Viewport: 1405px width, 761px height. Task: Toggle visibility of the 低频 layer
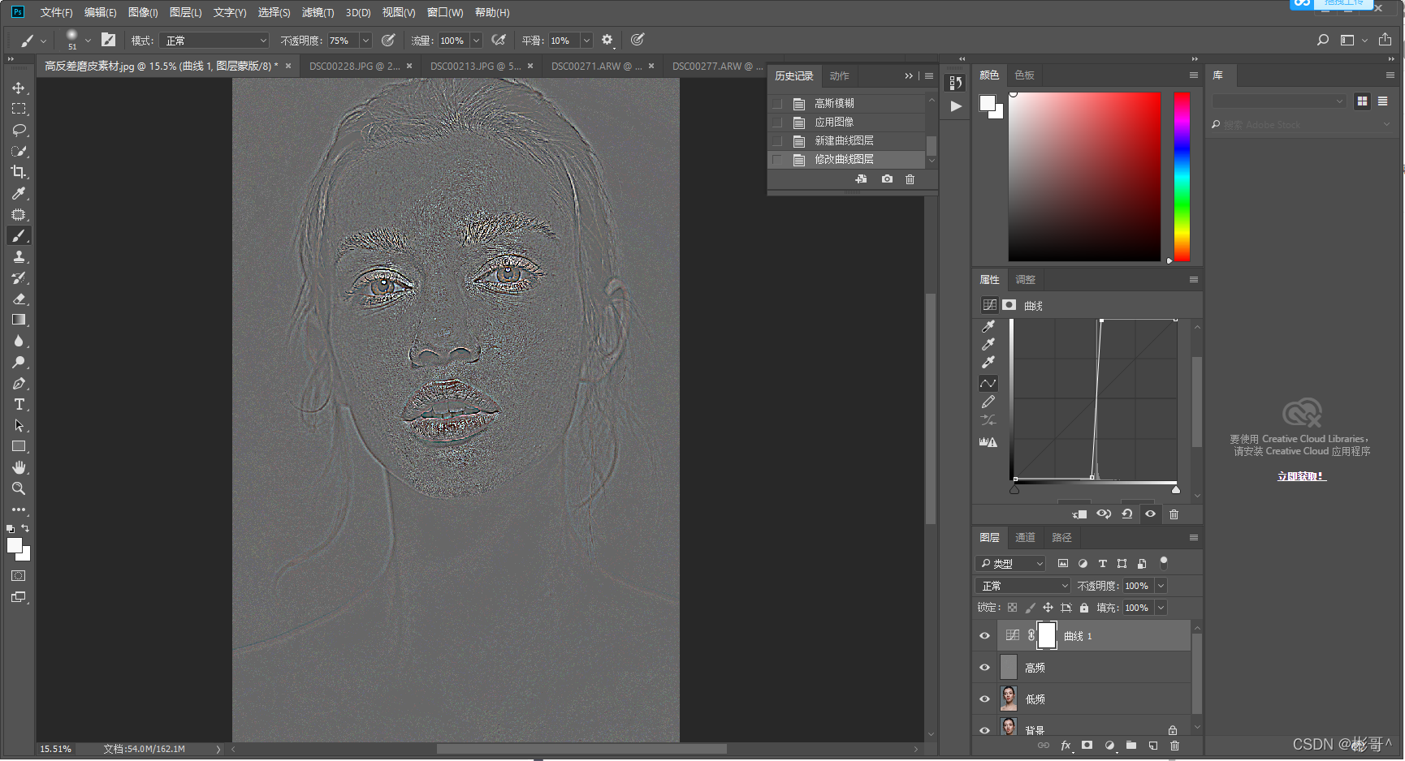[x=984, y=699]
